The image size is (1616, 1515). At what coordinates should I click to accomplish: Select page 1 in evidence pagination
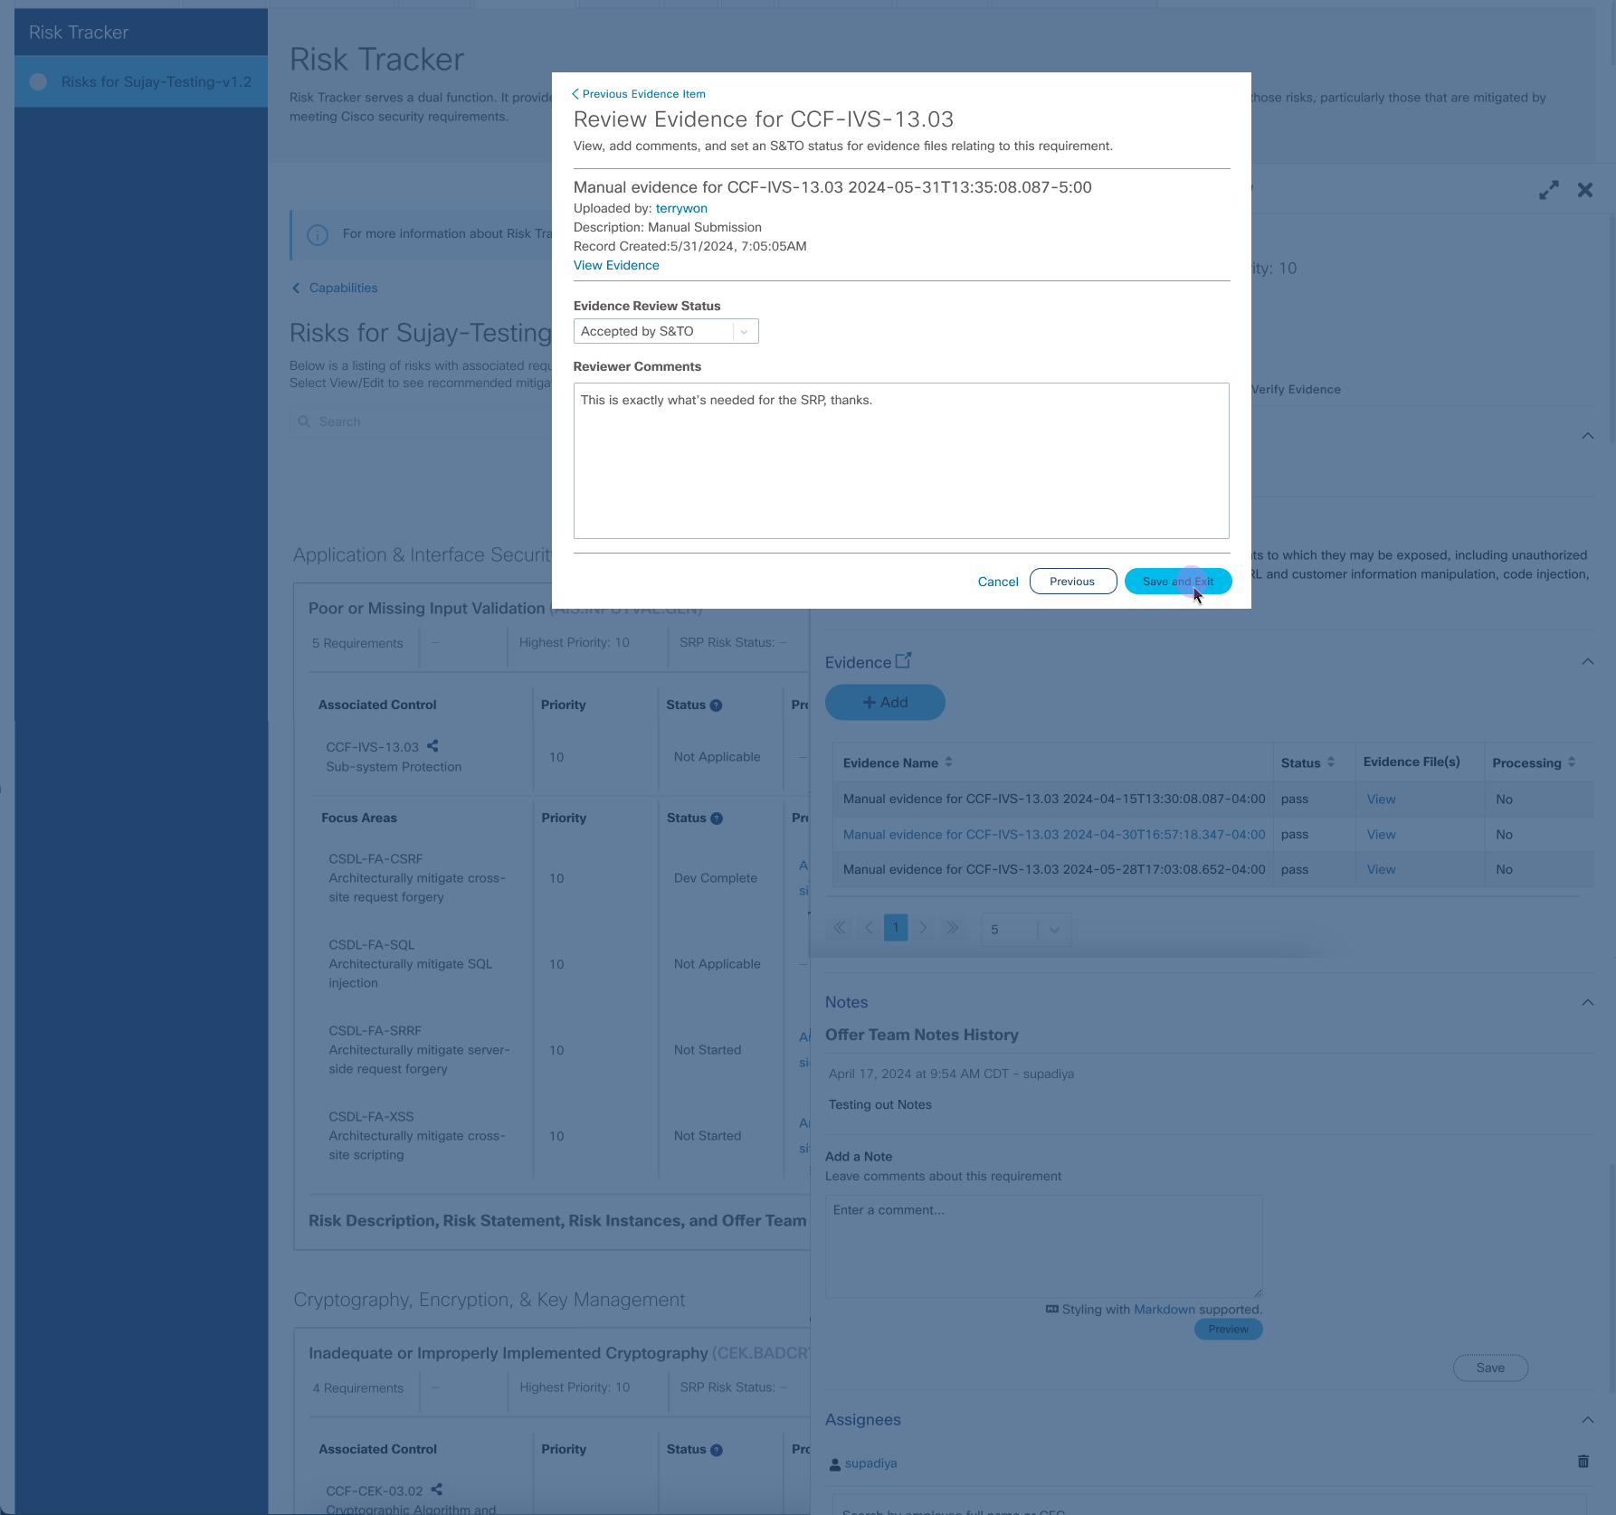click(x=896, y=927)
